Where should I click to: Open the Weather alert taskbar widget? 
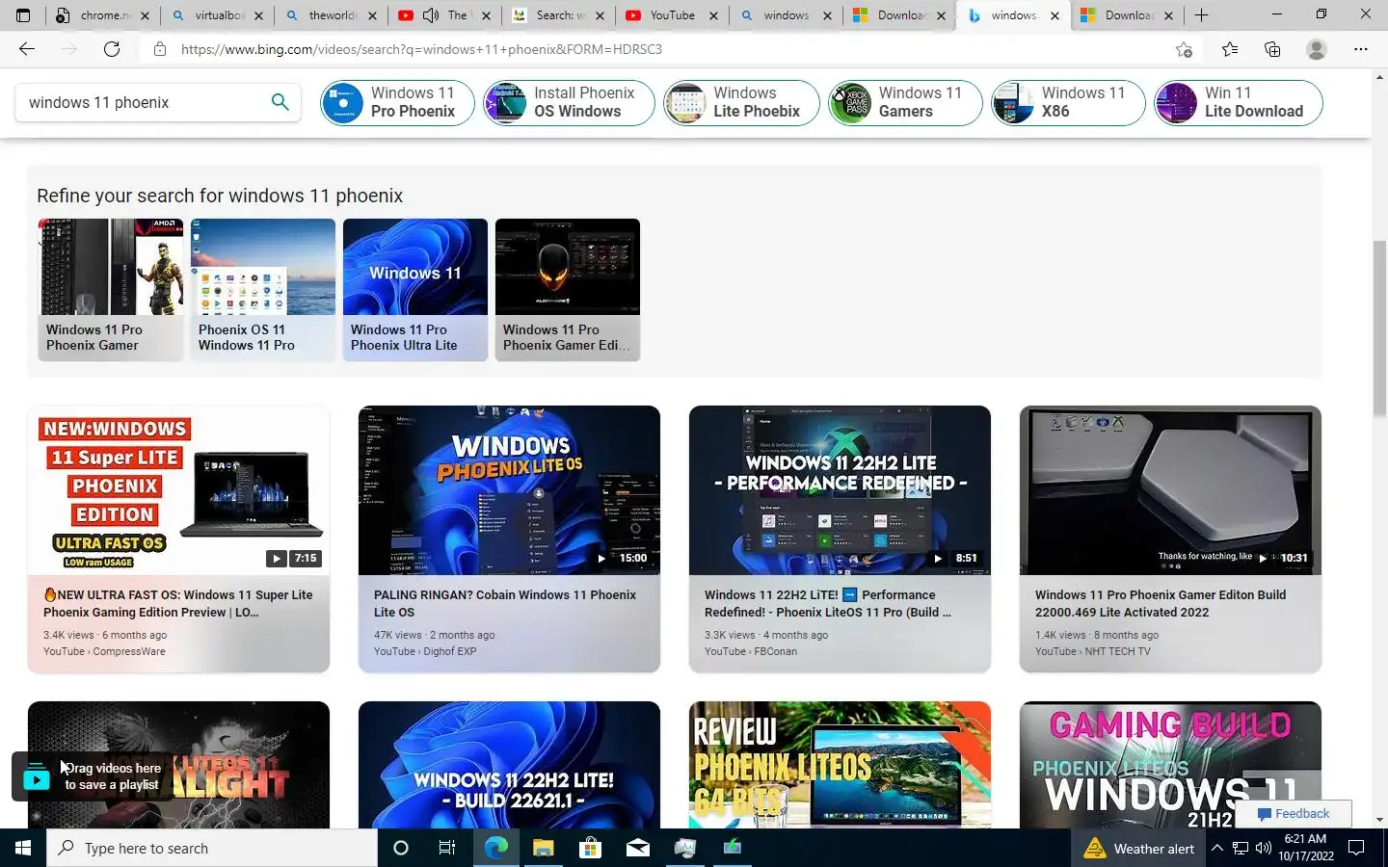tap(1138, 849)
